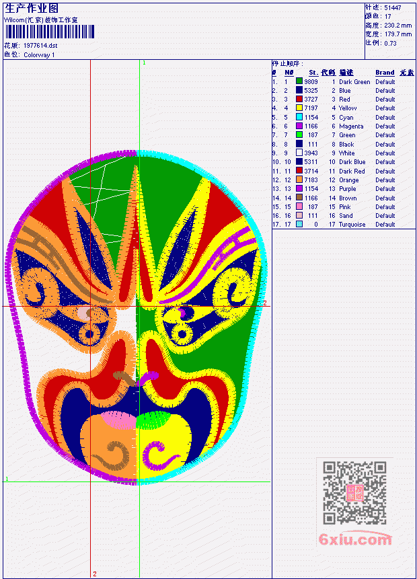Select the 'Purple' description text
The image size is (417, 579).
pyautogui.click(x=348, y=189)
